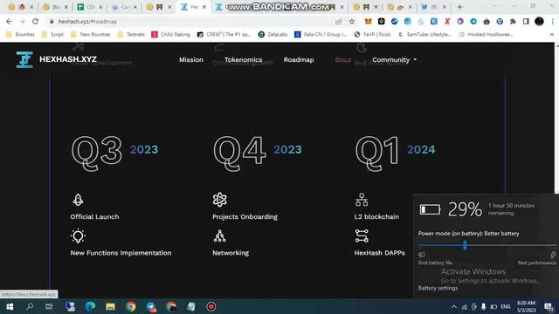559x314 pixels.
Task: Select the 'HexHash DAPPs' text
Action: click(x=379, y=253)
